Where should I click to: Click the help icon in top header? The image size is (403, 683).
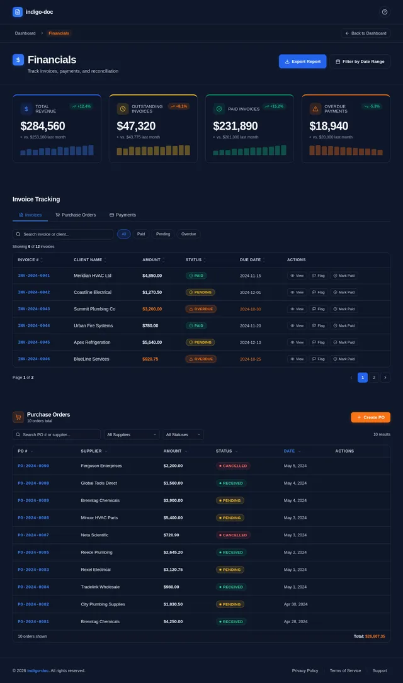click(384, 12)
